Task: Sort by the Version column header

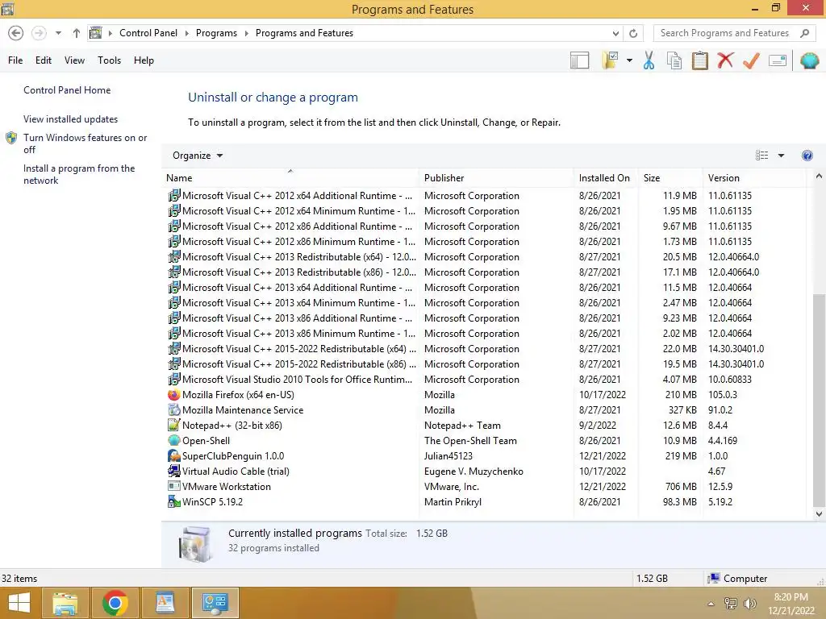Action: pos(754,178)
